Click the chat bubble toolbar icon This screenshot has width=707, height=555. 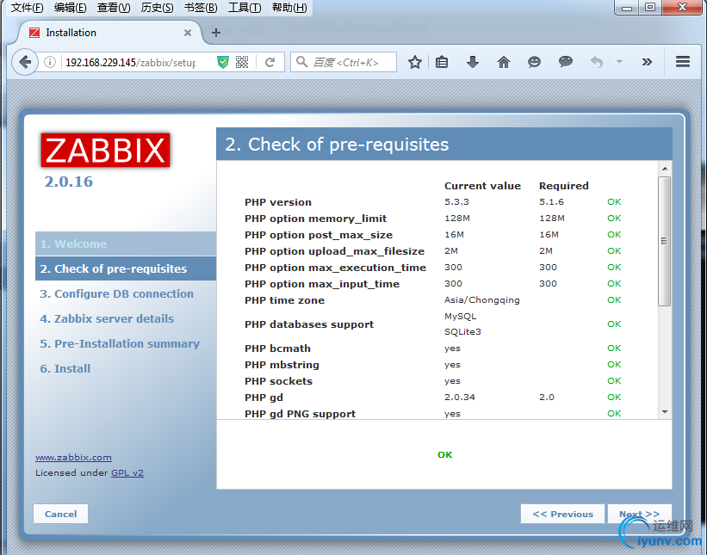coord(566,62)
